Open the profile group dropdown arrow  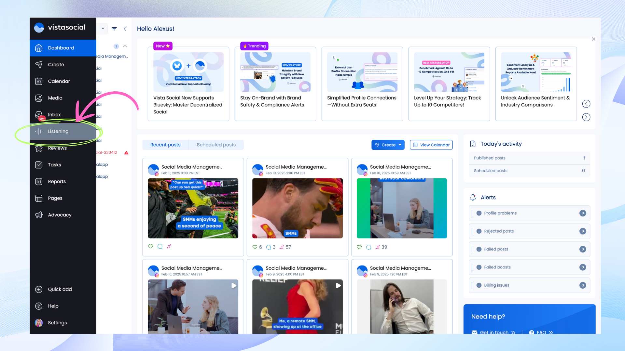pyautogui.click(x=103, y=29)
